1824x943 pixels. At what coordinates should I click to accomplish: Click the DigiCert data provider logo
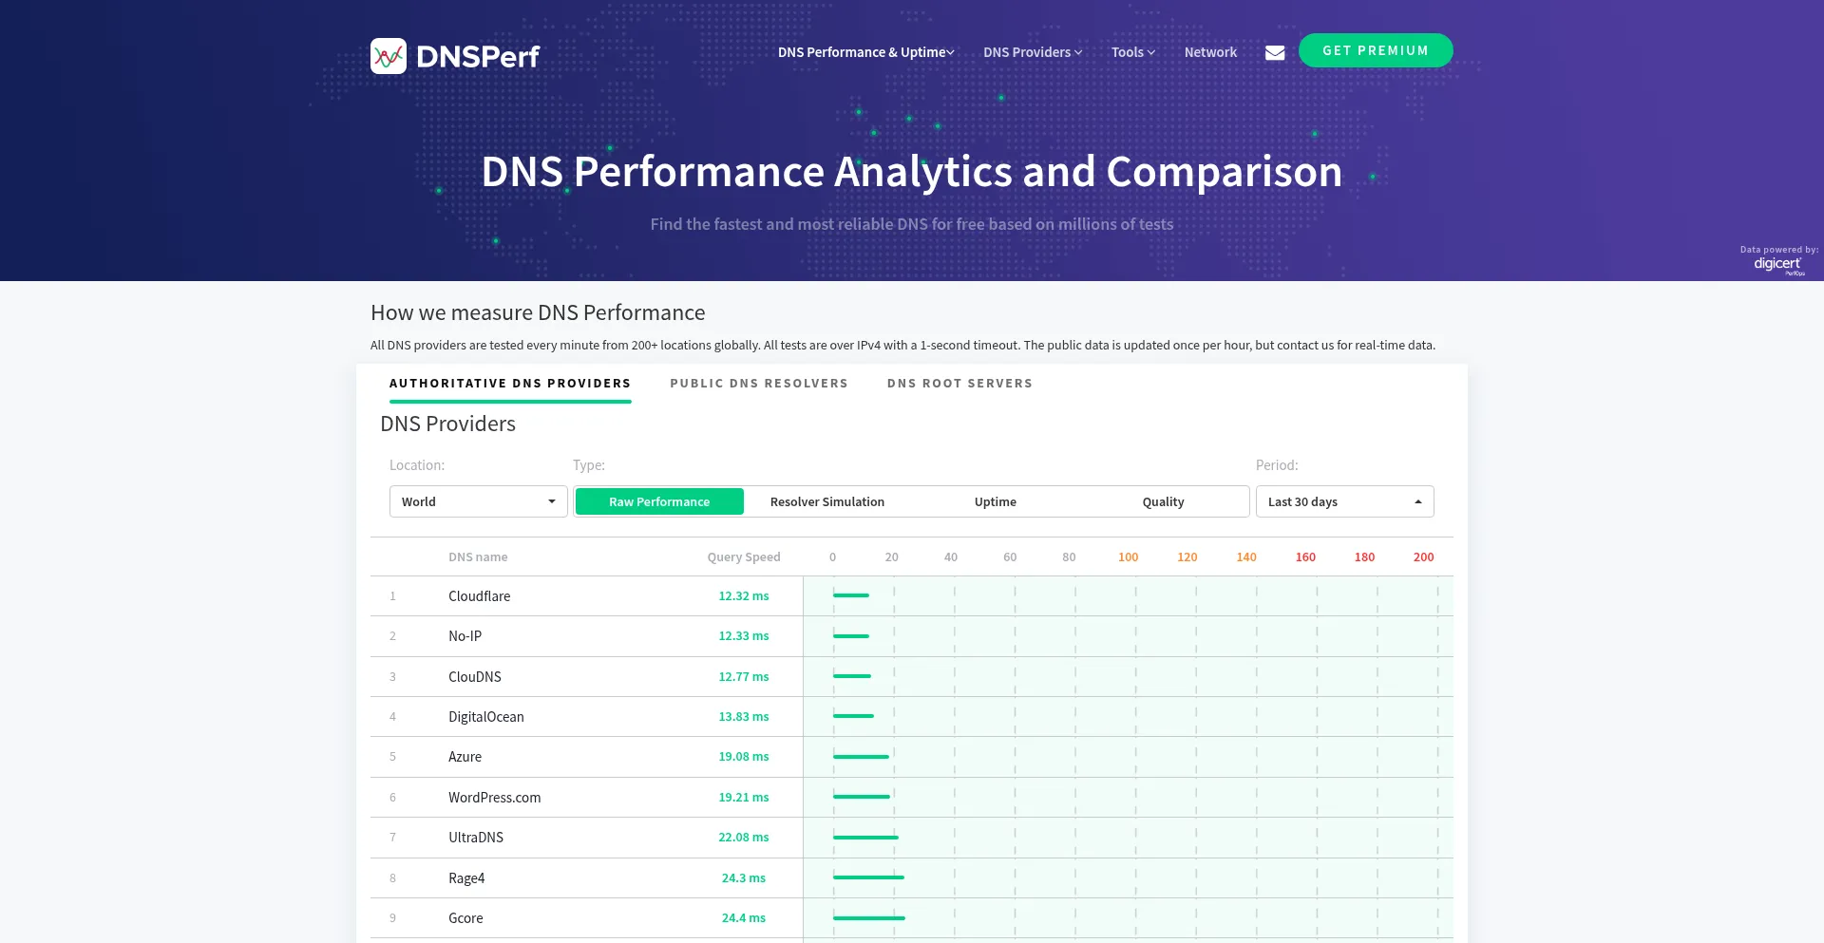1777,264
